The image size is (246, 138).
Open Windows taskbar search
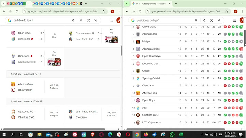point(13,134)
